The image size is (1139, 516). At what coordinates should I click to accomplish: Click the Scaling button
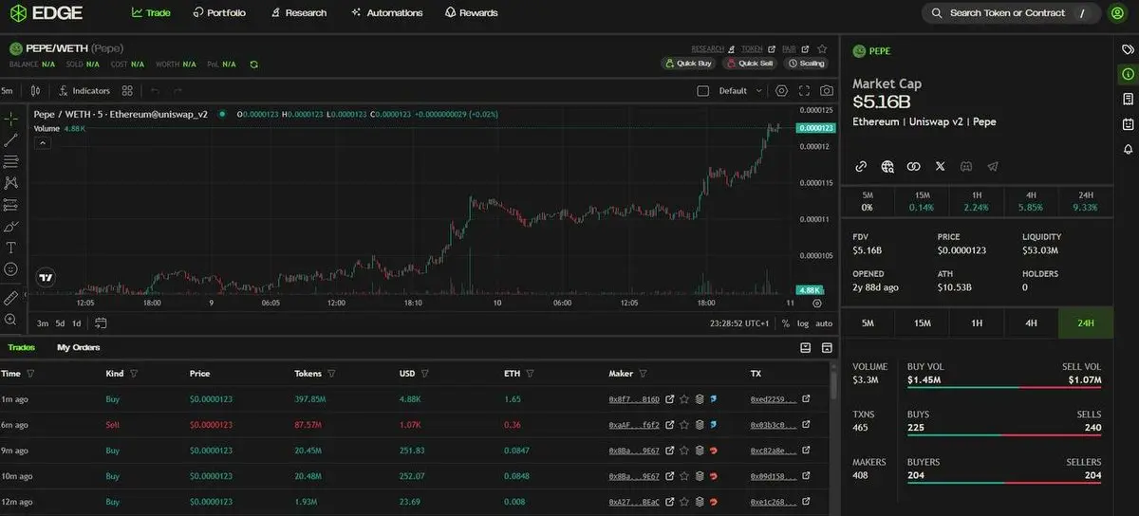click(x=807, y=64)
